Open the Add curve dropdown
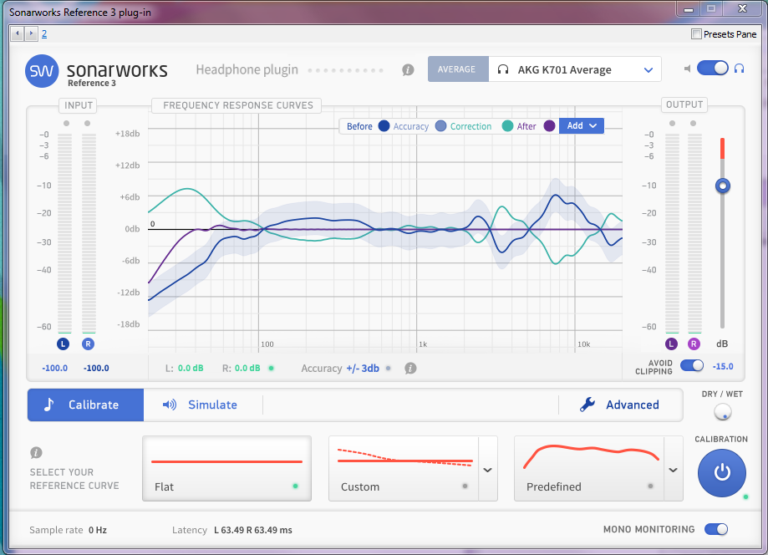This screenshot has width=768, height=555. click(x=582, y=126)
